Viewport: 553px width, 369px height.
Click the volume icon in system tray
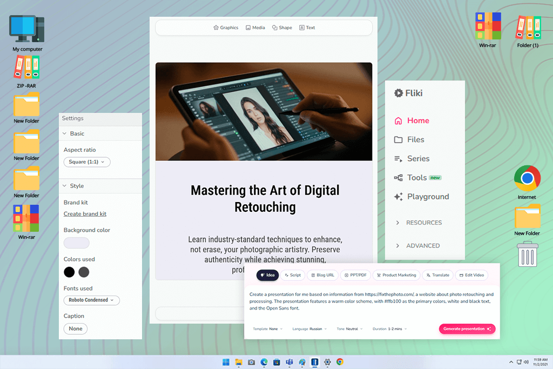coord(526,362)
